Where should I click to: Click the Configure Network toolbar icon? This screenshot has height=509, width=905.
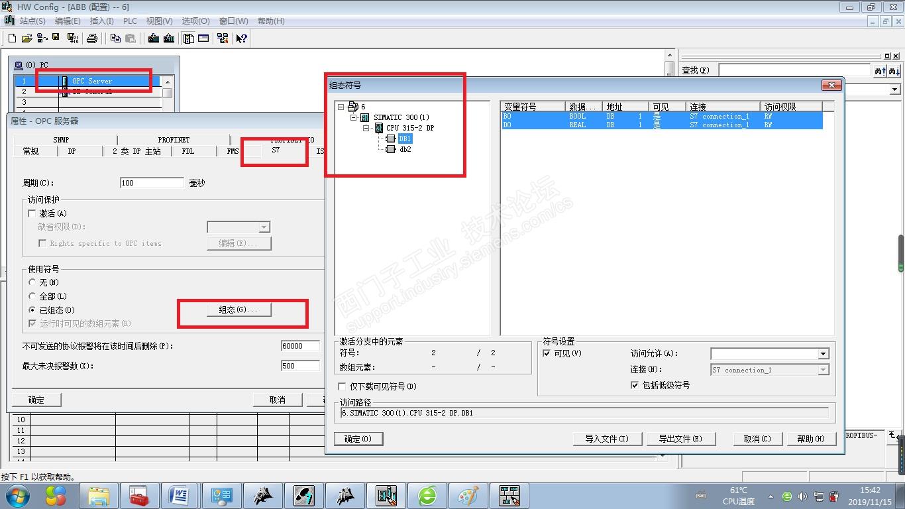click(x=223, y=38)
